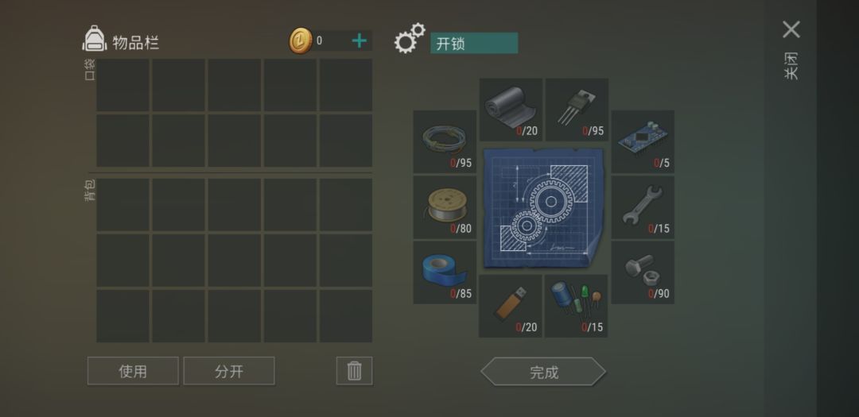
Task: Tap the blue duct tape ingredient 0/85
Action: pyautogui.click(x=445, y=272)
